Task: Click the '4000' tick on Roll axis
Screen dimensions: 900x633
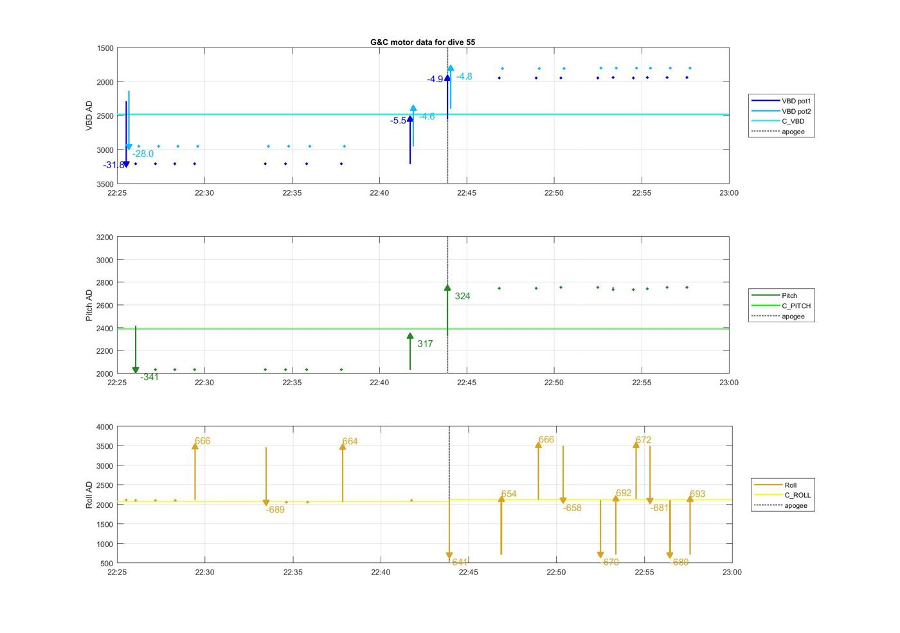Action: (x=105, y=427)
